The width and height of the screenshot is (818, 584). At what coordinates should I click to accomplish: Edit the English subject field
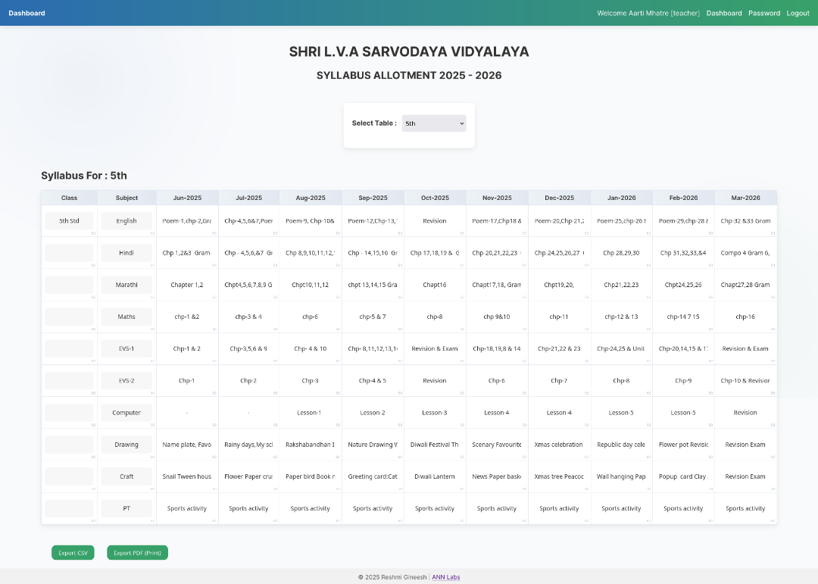point(126,221)
